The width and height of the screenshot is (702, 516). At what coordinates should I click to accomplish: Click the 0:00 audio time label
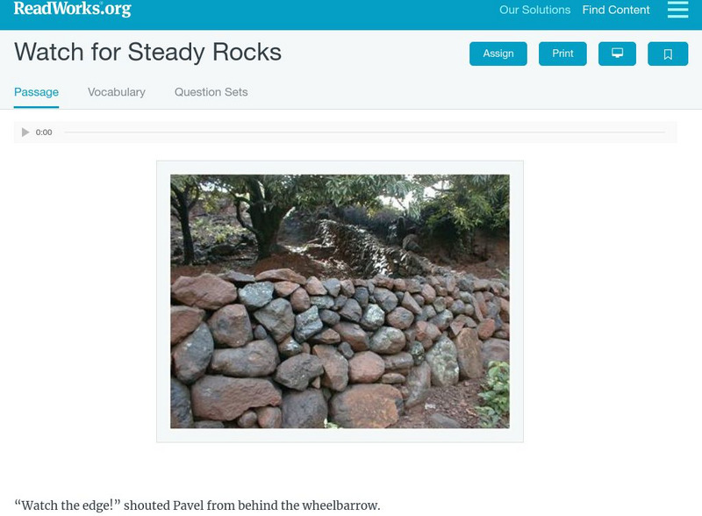click(x=44, y=133)
